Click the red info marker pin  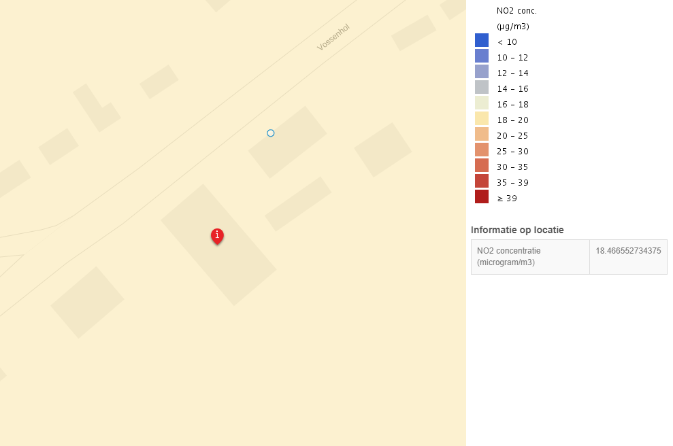(217, 236)
